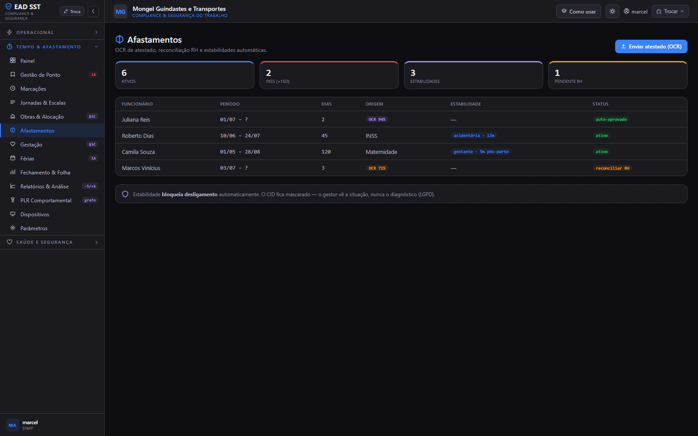Click the MA user avatar at bottom
698x436 pixels.
click(12, 425)
